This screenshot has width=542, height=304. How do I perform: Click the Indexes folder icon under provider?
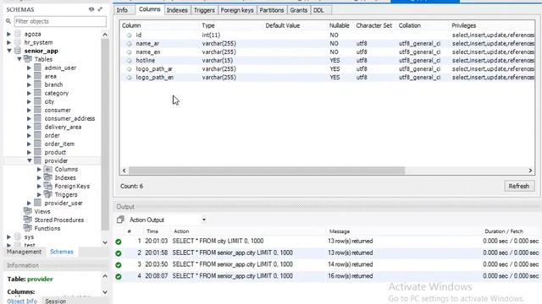coord(48,177)
